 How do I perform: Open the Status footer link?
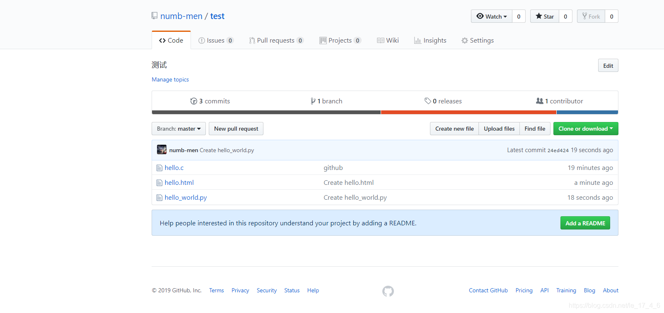coord(292,290)
